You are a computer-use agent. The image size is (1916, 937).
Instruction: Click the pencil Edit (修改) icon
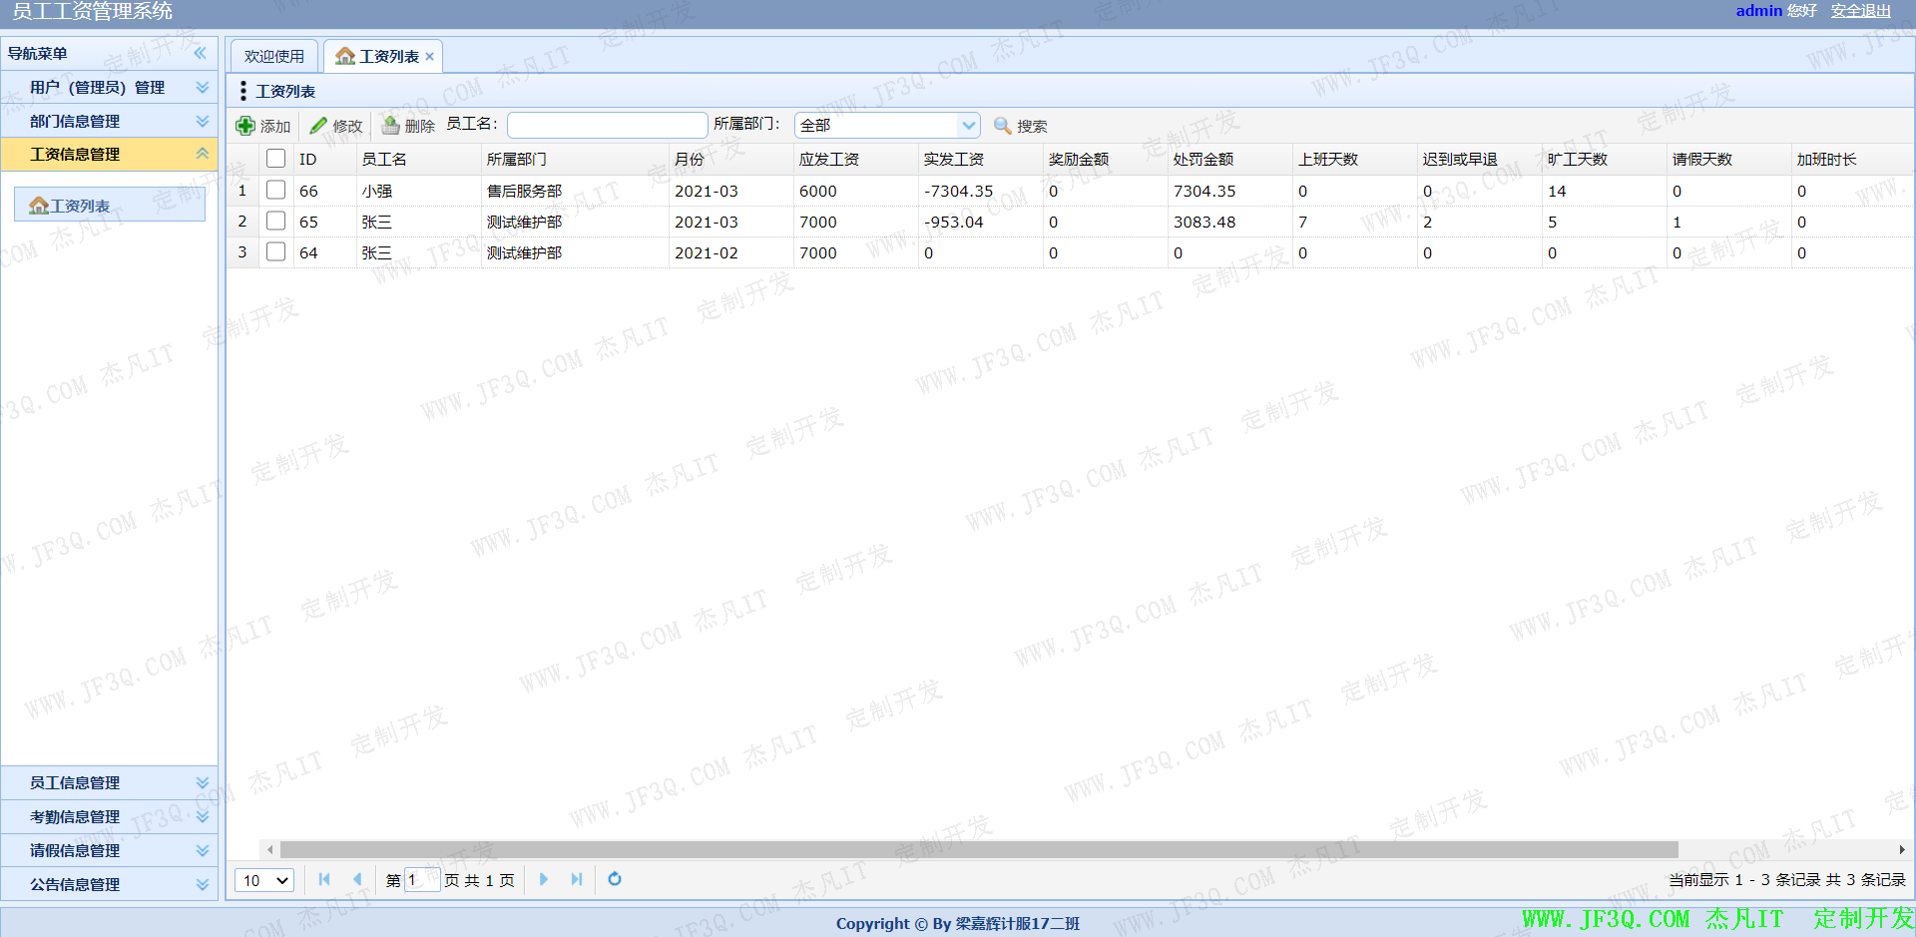tap(318, 126)
